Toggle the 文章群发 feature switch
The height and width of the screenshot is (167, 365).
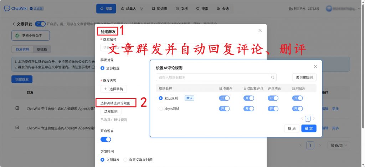(40, 24)
